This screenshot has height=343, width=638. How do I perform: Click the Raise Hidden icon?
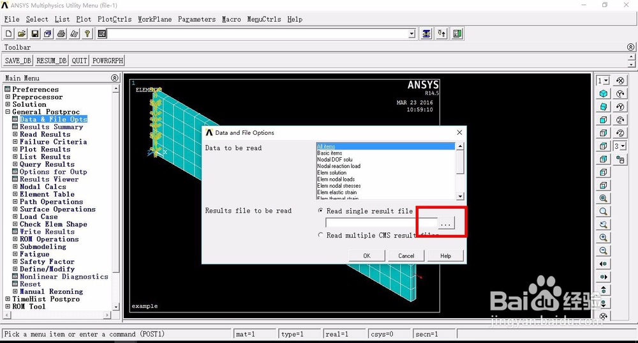point(426,34)
